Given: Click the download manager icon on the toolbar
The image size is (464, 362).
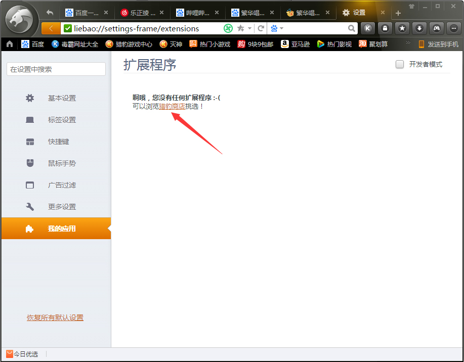Looking at the screenshot, I should (x=419, y=28).
